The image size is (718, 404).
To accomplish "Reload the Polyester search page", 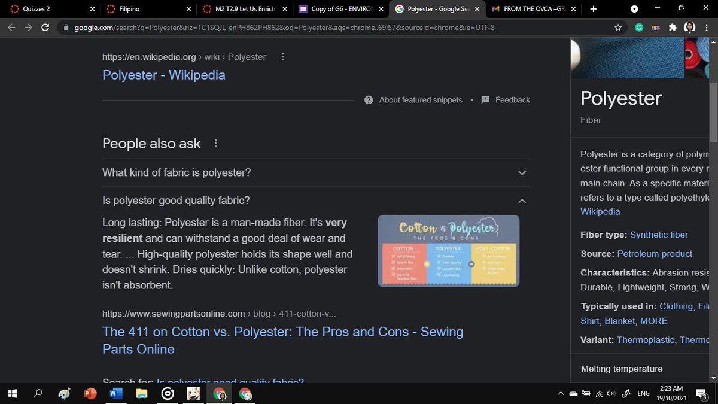I will (x=45, y=28).
